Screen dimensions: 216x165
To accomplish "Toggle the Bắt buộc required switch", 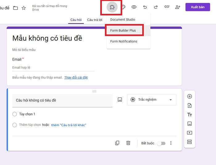I will click(161, 143).
